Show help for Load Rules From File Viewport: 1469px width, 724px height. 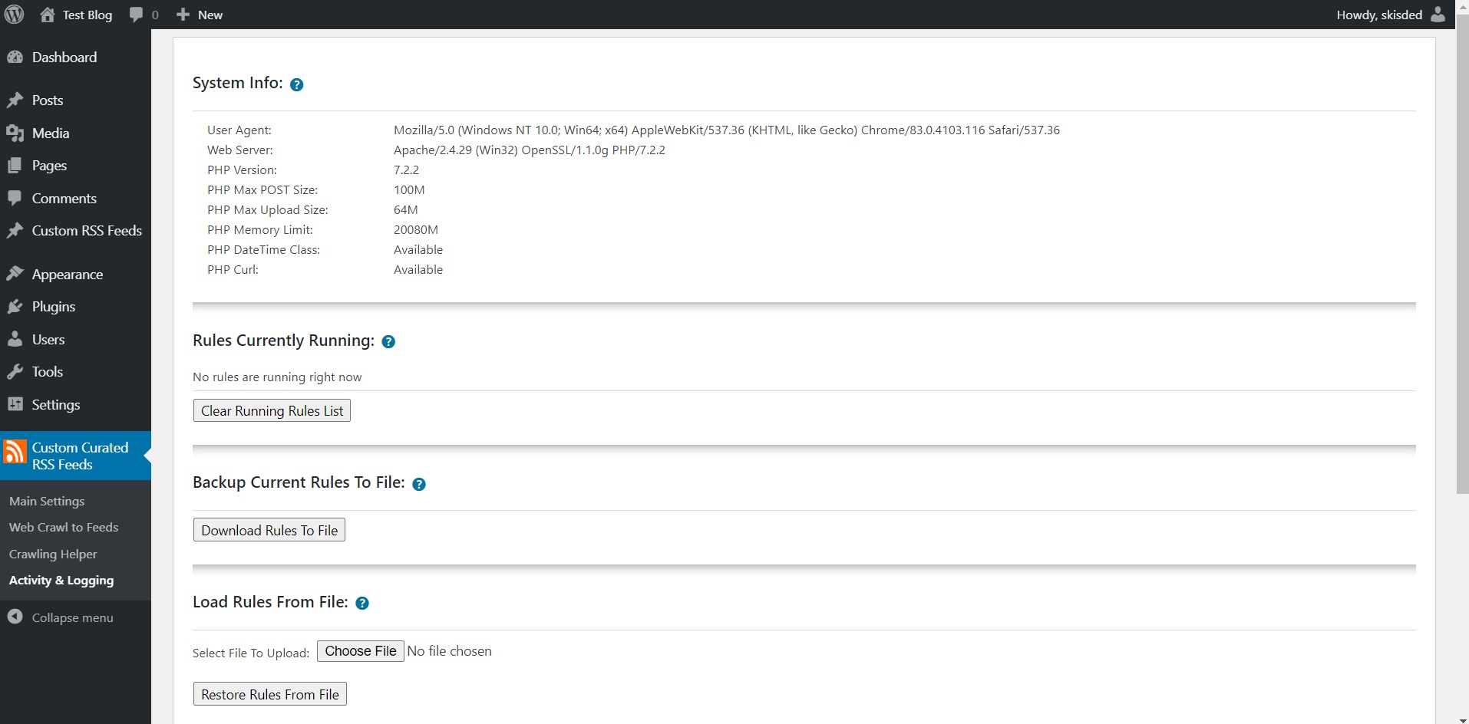click(362, 604)
